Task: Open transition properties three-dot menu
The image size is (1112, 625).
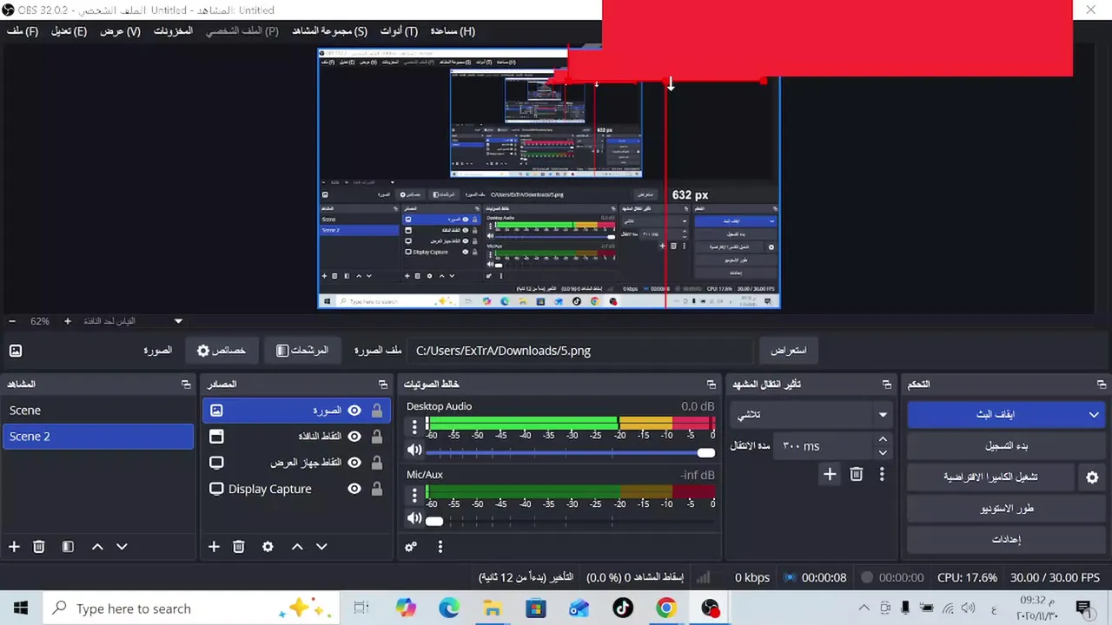Action: (882, 474)
